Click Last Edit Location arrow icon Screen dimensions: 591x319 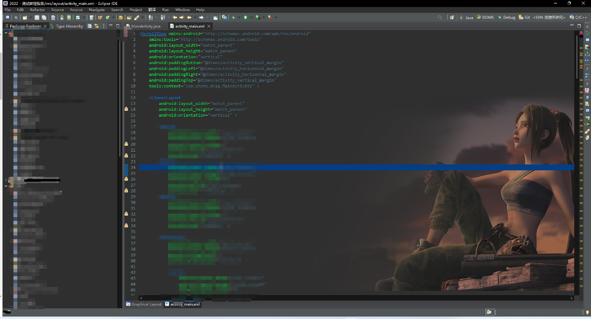(175, 17)
